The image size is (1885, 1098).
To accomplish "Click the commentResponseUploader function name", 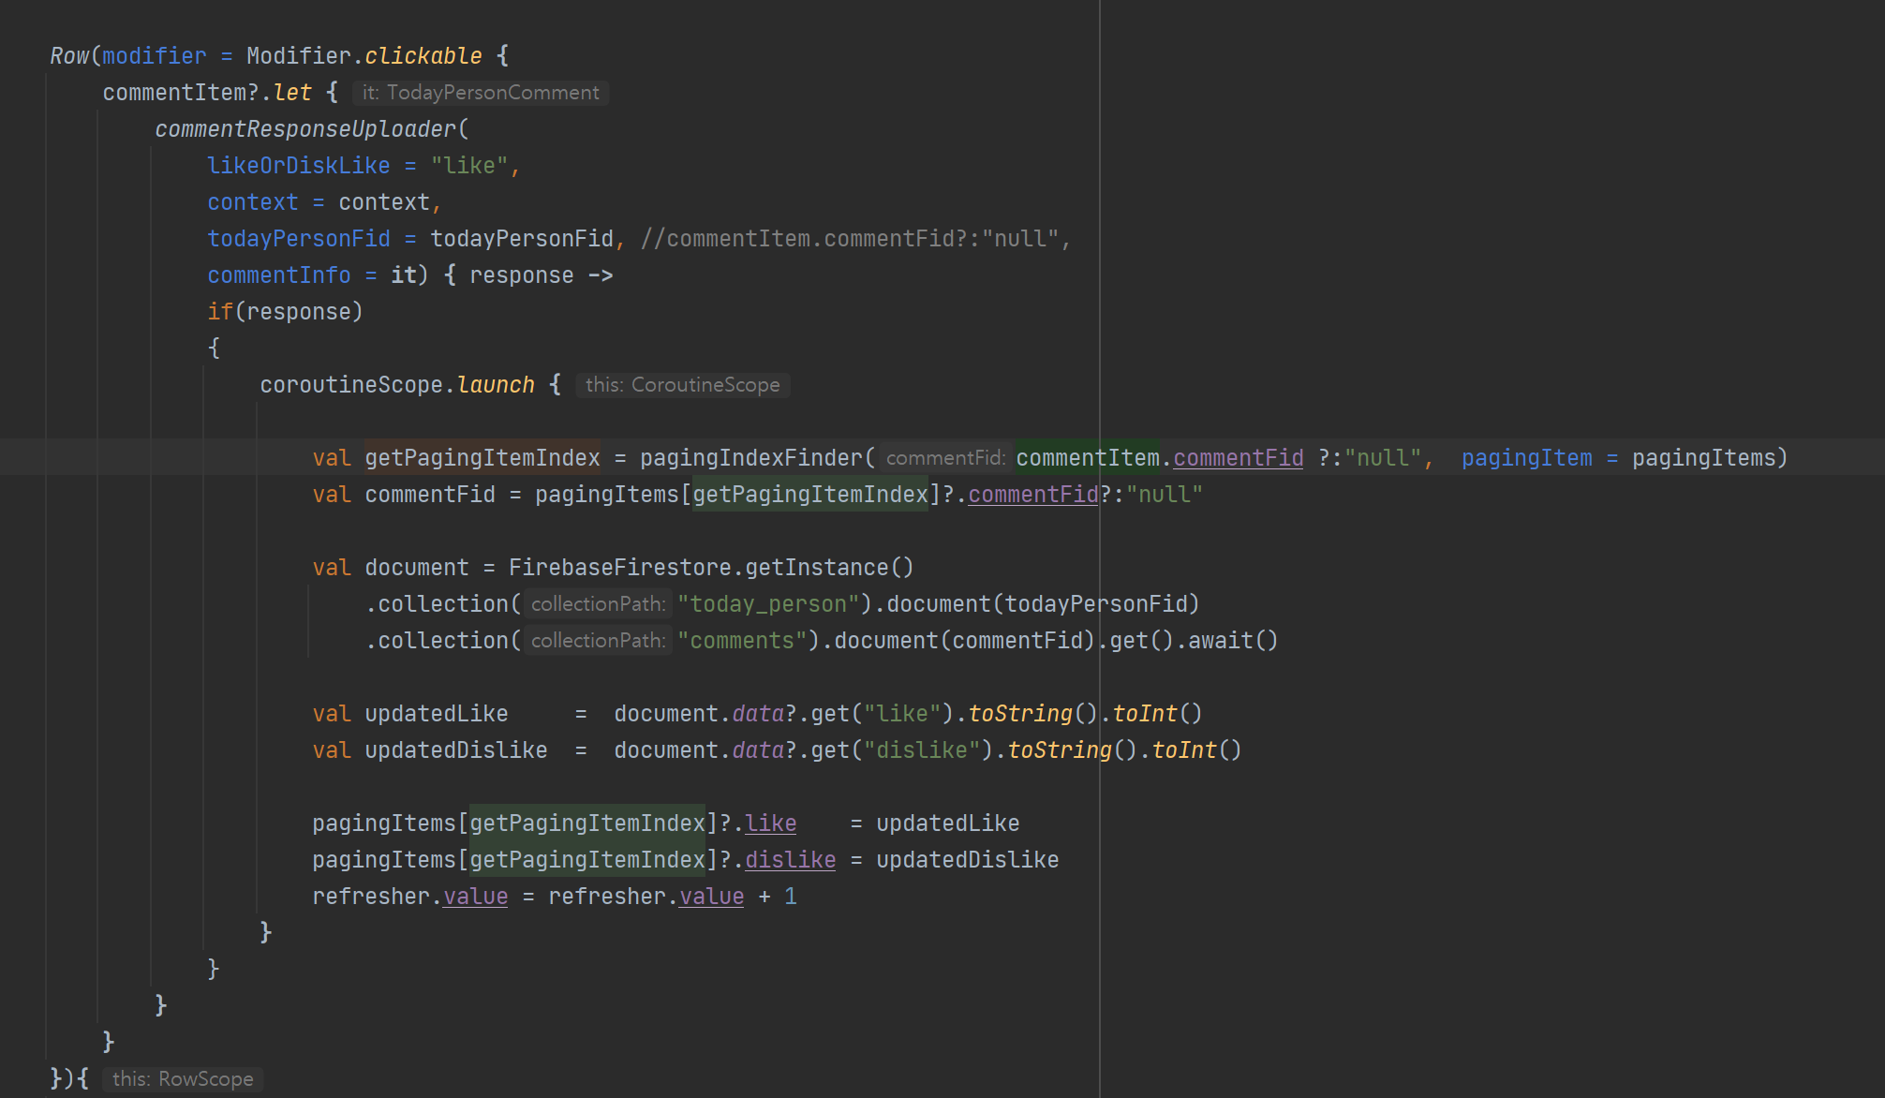I will (x=305, y=129).
